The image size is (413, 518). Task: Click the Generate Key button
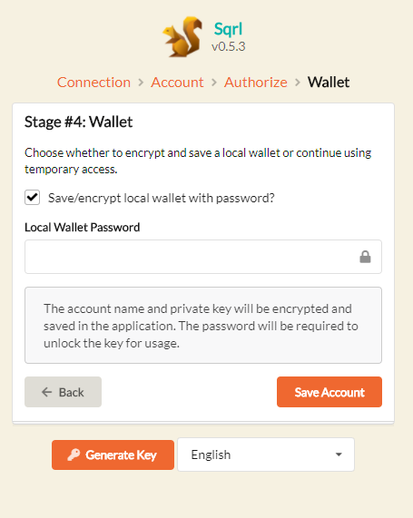click(113, 454)
